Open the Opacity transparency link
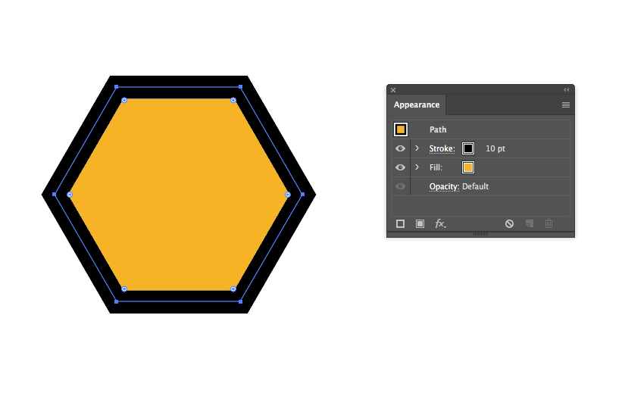 tap(444, 186)
